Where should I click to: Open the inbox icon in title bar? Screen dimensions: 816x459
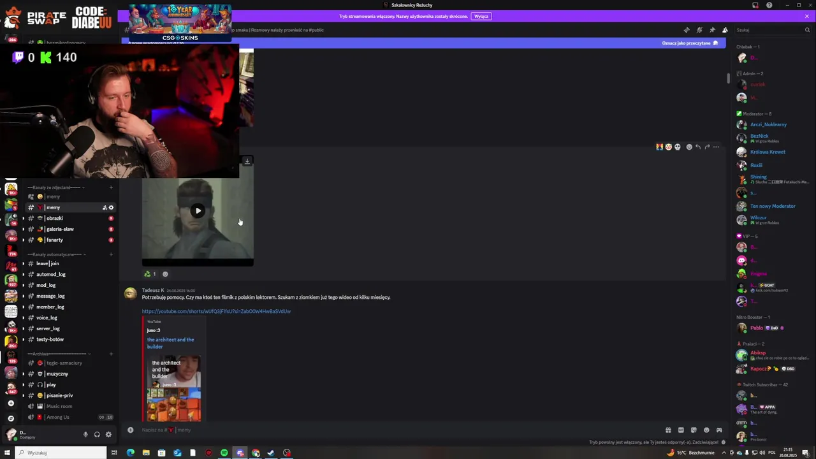coord(755,5)
